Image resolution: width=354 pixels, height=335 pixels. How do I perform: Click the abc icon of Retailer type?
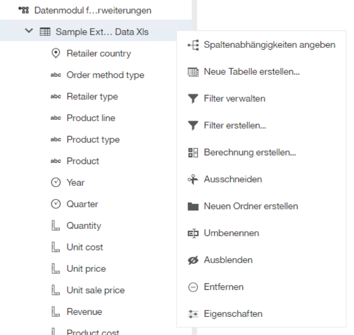click(56, 96)
